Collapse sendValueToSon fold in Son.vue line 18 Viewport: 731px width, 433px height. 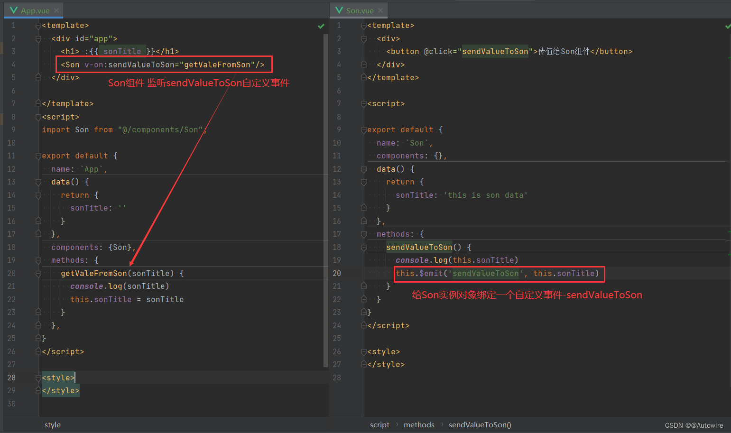[x=364, y=248]
